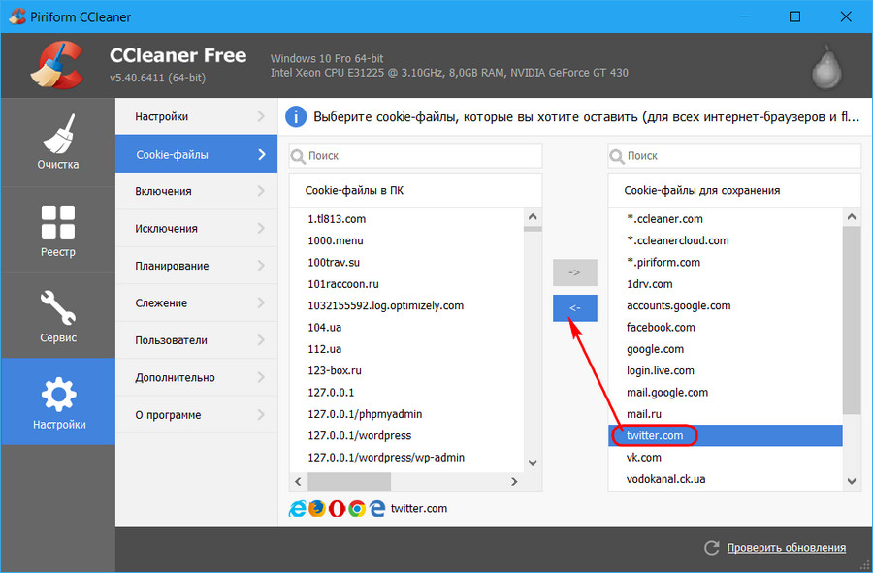873x573 pixels.
Task: Click chevron next to О программе
Action: click(x=261, y=414)
